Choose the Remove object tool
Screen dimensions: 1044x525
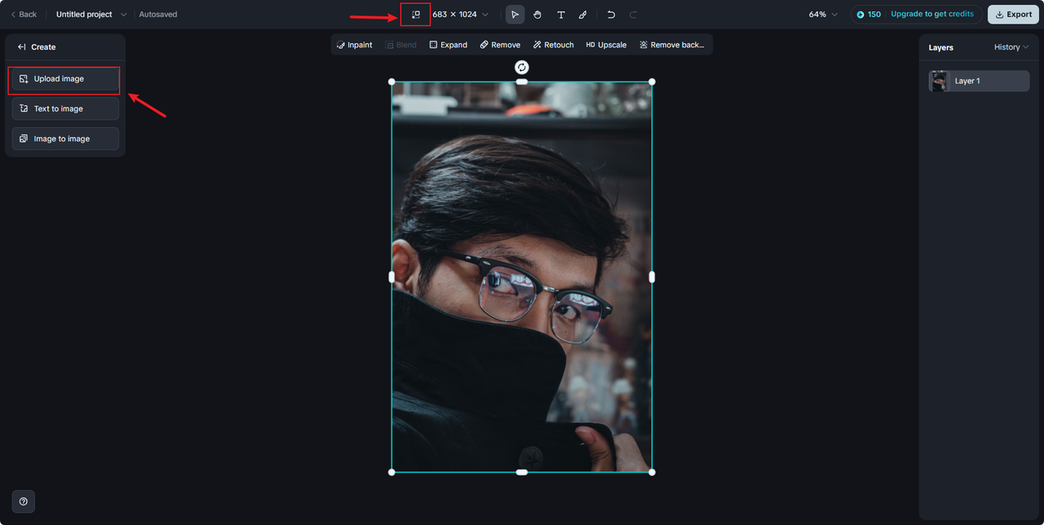tap(500, 45)
